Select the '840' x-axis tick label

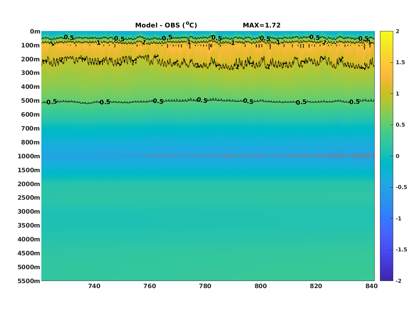(371, 286)
